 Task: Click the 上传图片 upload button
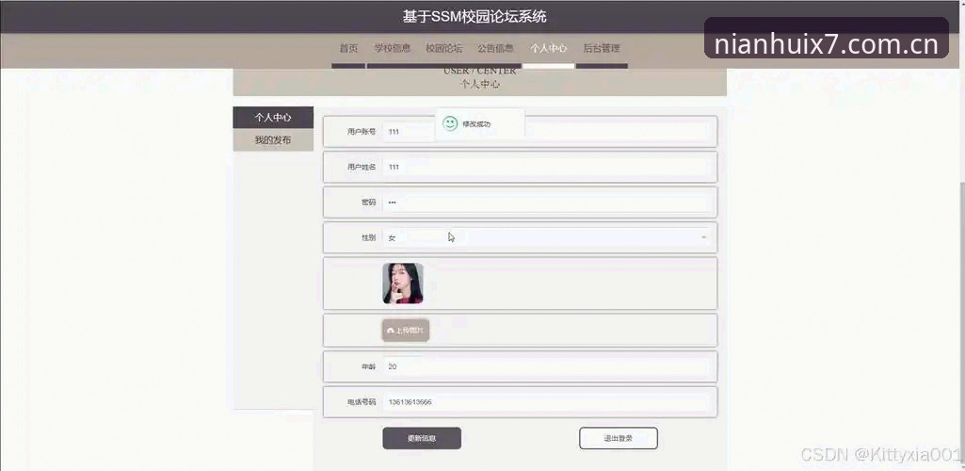pyautogui.click(x=406, y=331)
